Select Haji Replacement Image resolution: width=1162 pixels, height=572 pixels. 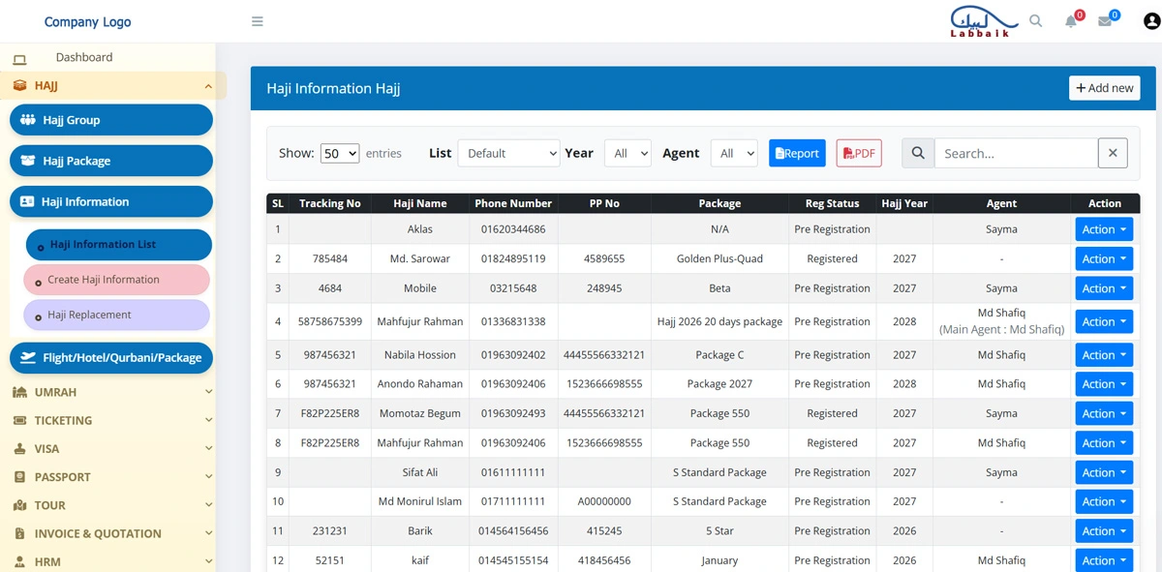116,315
